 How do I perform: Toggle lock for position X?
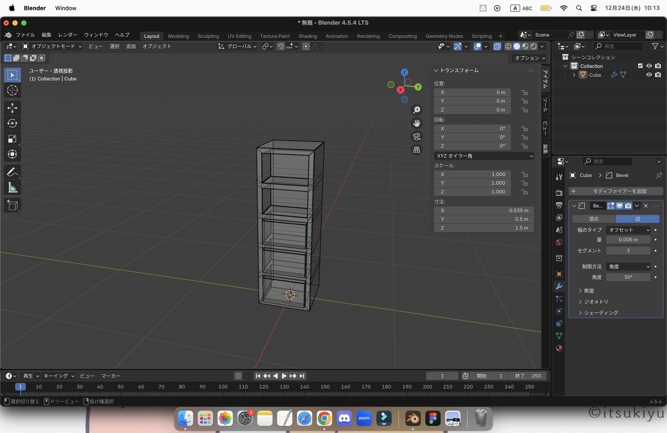[524, 92]
